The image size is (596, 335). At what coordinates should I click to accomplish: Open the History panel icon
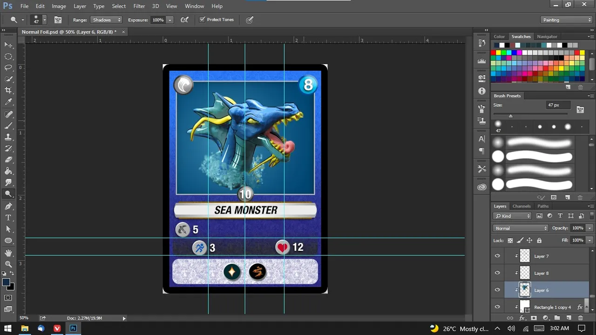coord(482,43)
